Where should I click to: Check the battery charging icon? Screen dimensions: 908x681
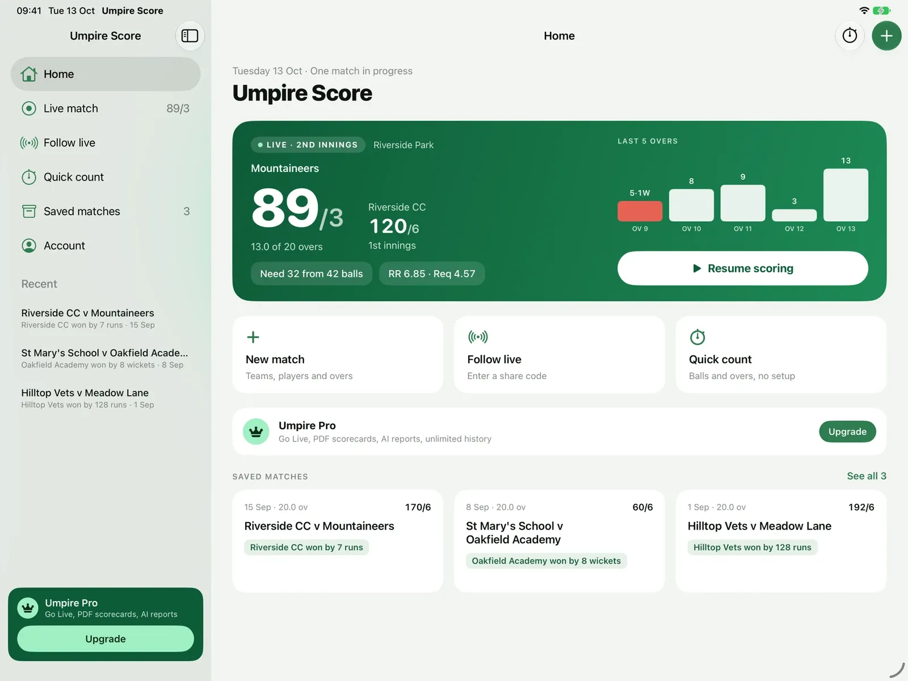pos(882,10)
